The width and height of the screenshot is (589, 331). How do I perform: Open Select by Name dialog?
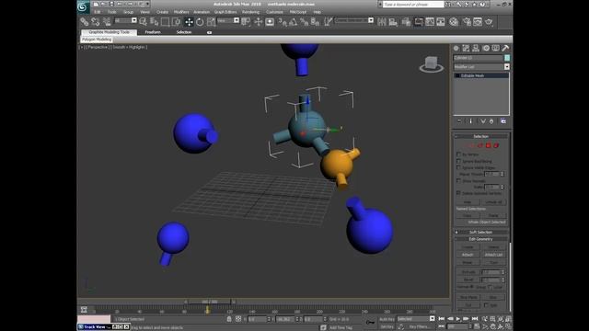(x=154, y=22)
